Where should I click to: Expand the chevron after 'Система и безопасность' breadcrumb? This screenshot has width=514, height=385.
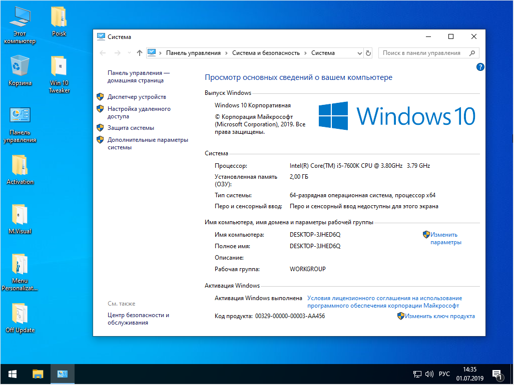(x=305, y=53)
